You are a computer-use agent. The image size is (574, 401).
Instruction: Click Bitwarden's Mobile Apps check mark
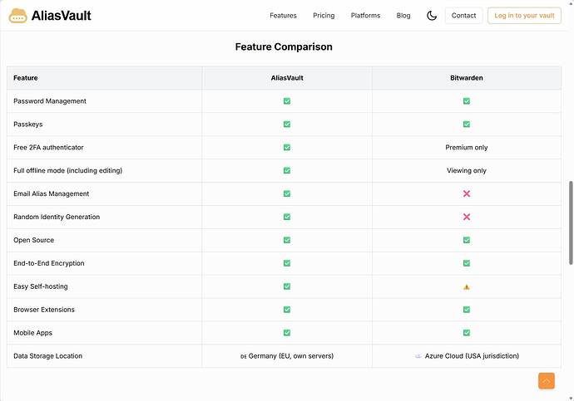click(x=467, y=333)
